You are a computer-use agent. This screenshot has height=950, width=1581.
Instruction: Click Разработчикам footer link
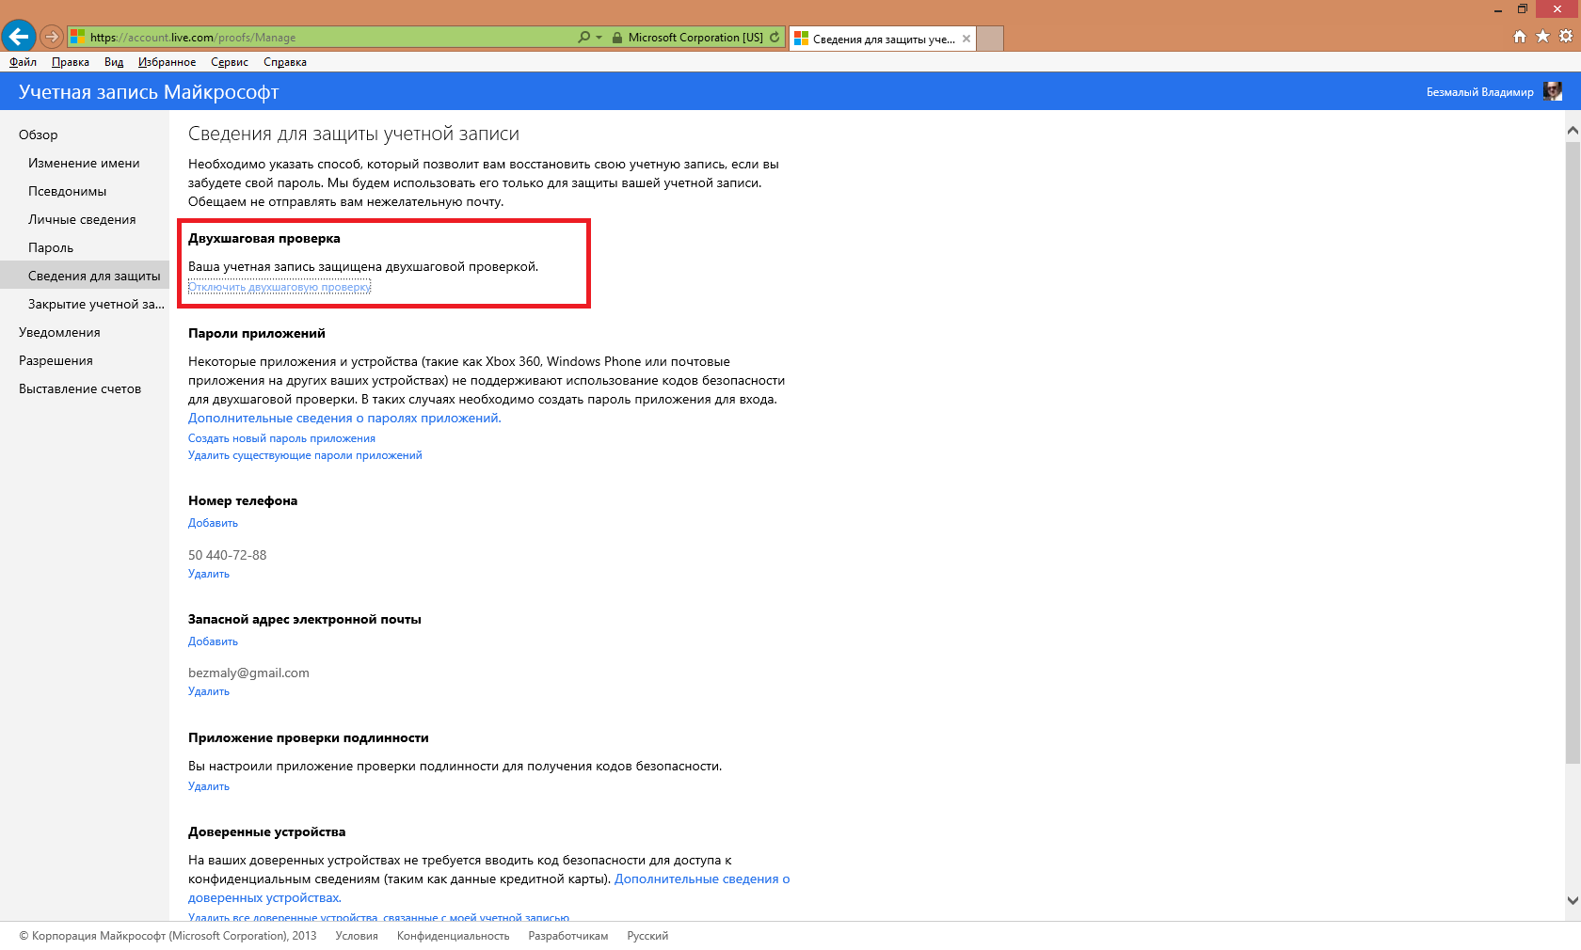click(x=568, y=936)
